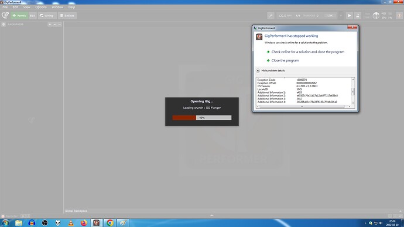
Task: Open the Window menu
Action: pyautogui.click(x=57, y=7)
